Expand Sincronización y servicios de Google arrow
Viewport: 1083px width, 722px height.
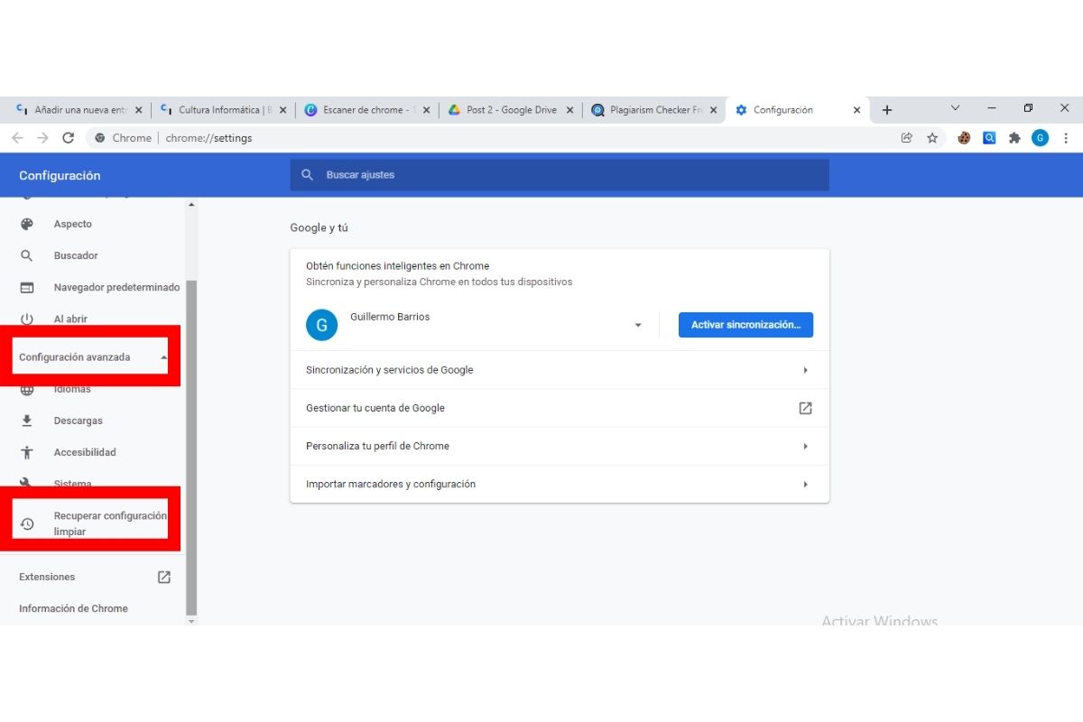coord(805,370)
